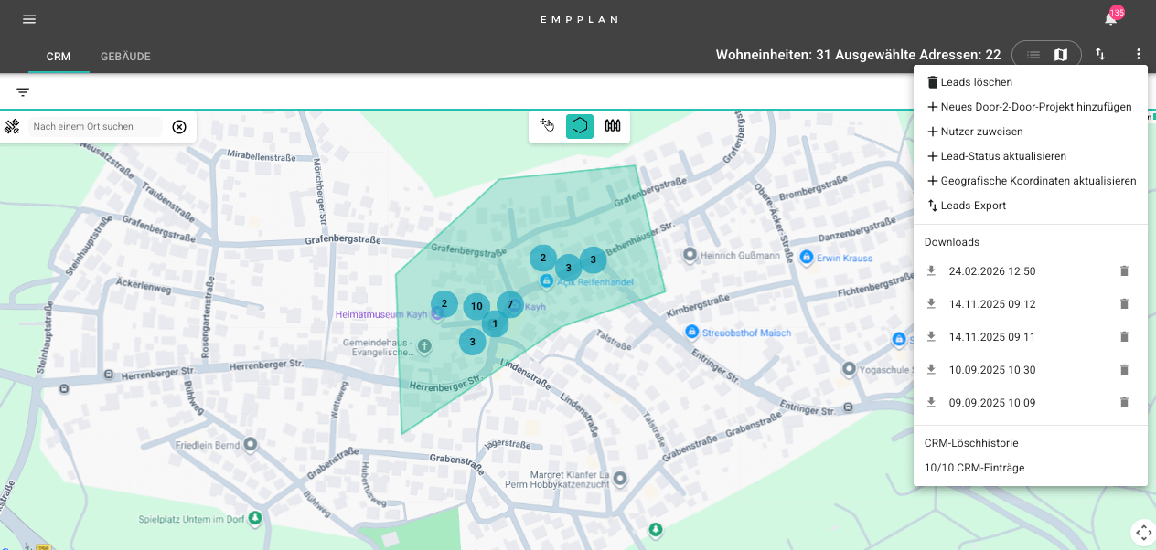Toggle fullscreen map in the corner
This screenshot has width=1156, height=550.
[x=1142, y=532]
